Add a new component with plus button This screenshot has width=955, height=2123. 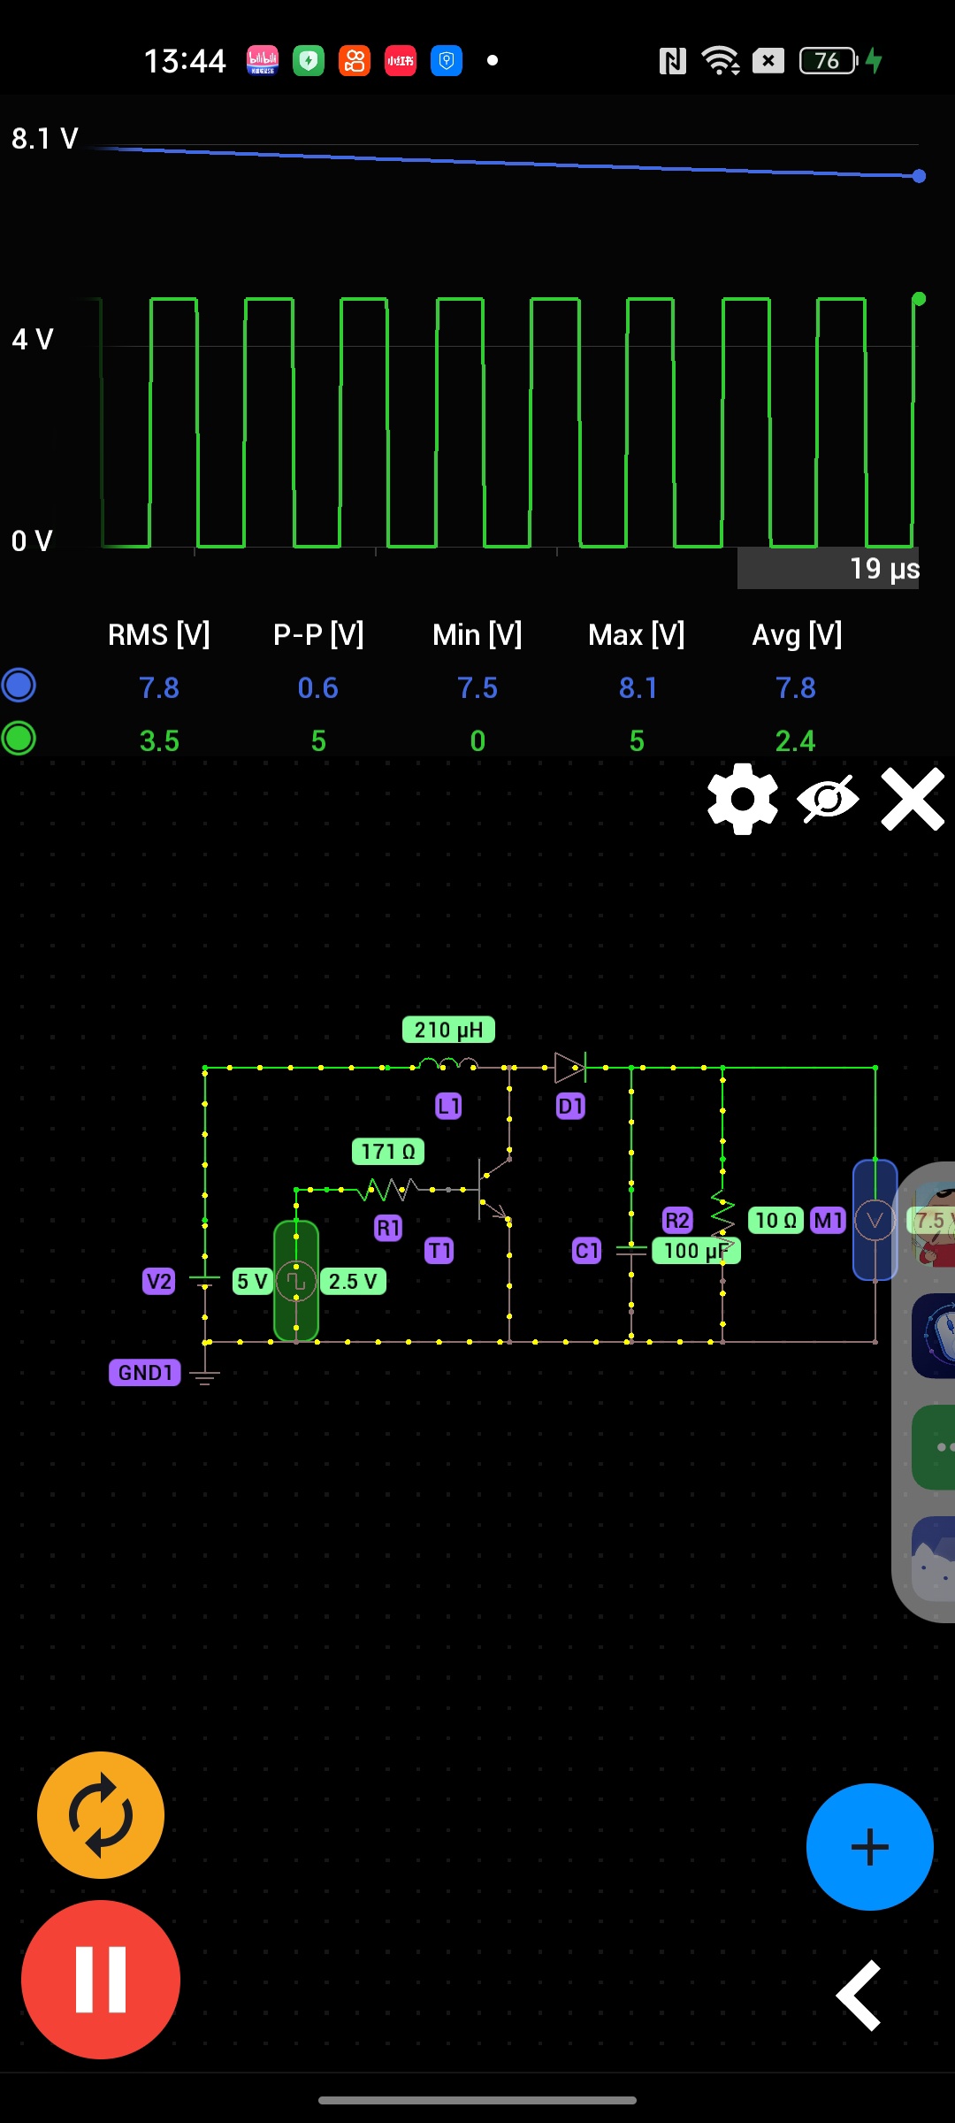pyautogui.click(x=870, y=1847)
